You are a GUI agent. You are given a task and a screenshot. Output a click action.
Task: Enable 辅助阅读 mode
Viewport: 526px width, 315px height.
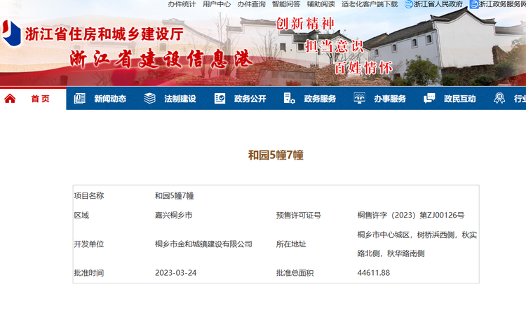click(321, 4)
